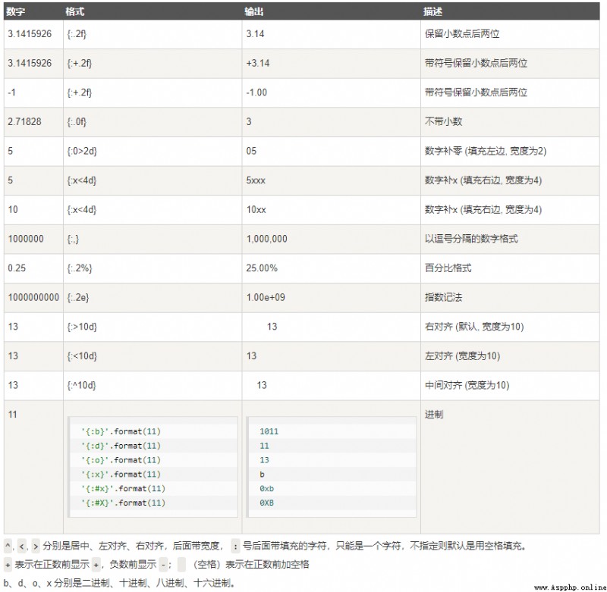Select format {:<10d}
607x592 pixels.
tap(82, 356)
